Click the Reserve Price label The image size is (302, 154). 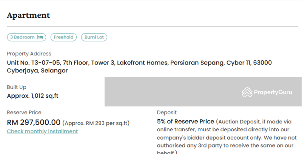point(24,112)
